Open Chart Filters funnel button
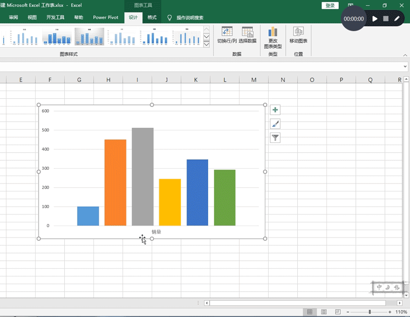Viewport: 410px width, 317px height. [275, 138]
